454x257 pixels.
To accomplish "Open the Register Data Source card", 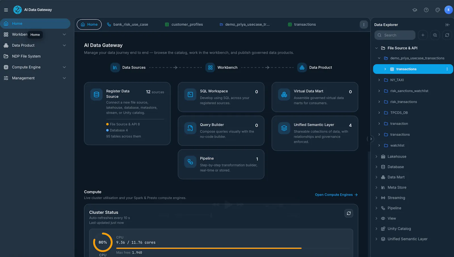I will tap(127, 114).
